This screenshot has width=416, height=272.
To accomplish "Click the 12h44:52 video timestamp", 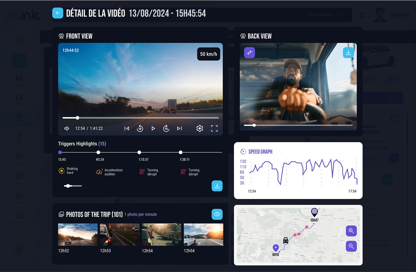I will click(71, 50).
